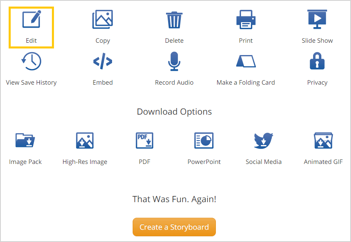Open the Print printer icon
The height and width of the screenshot is (242, 351).
246,19
